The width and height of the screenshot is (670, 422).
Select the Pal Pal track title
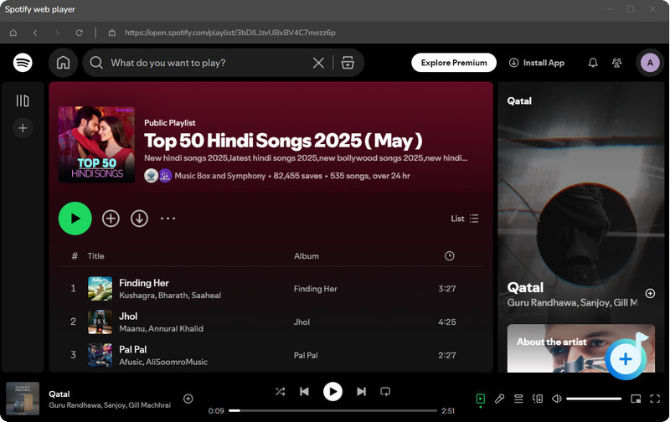tap(133, 350)
